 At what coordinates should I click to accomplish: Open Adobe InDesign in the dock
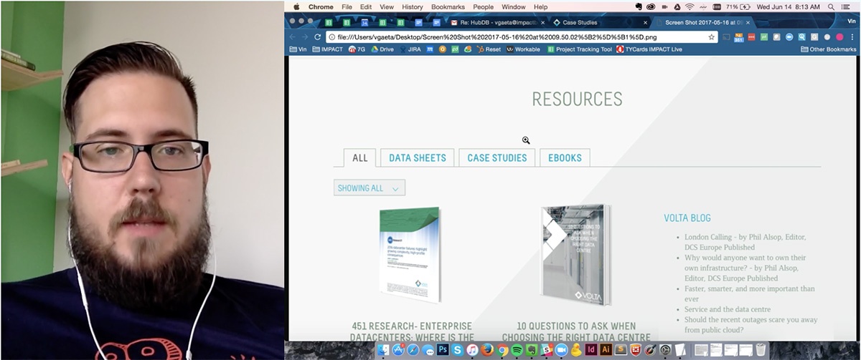pos(591,351)
